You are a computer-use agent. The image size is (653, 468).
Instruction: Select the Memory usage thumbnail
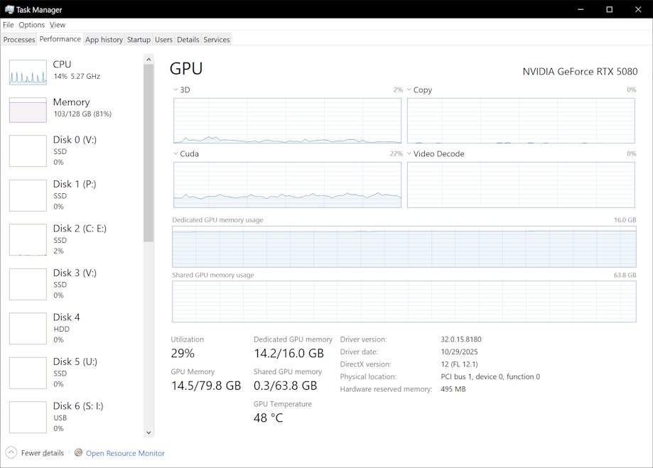28,110
